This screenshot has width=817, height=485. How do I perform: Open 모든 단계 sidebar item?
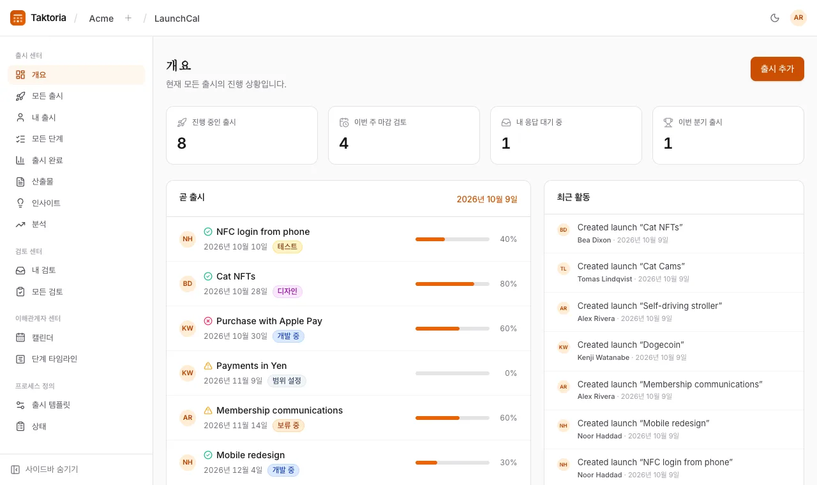point(76,138)
